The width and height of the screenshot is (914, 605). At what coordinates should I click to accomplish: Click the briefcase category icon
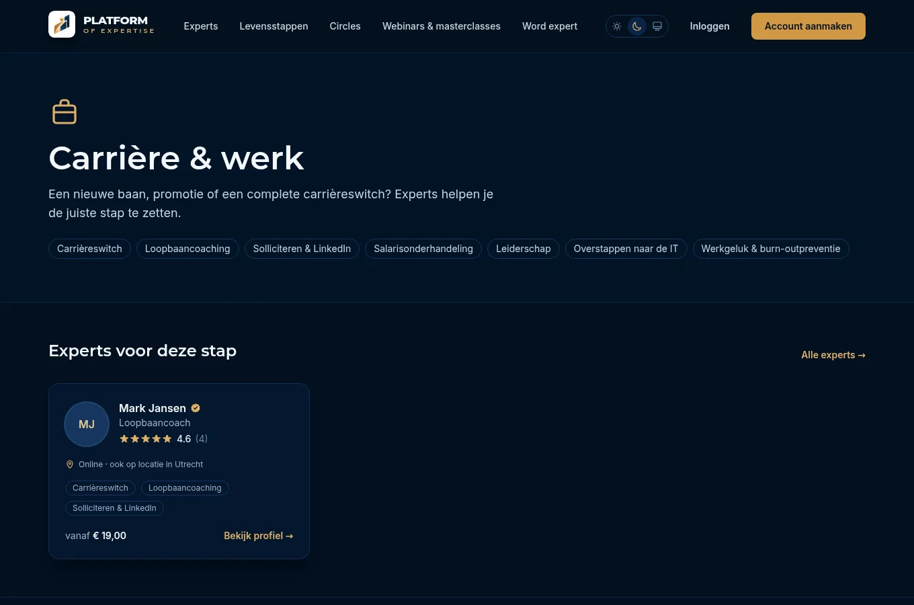coord(65,112)
